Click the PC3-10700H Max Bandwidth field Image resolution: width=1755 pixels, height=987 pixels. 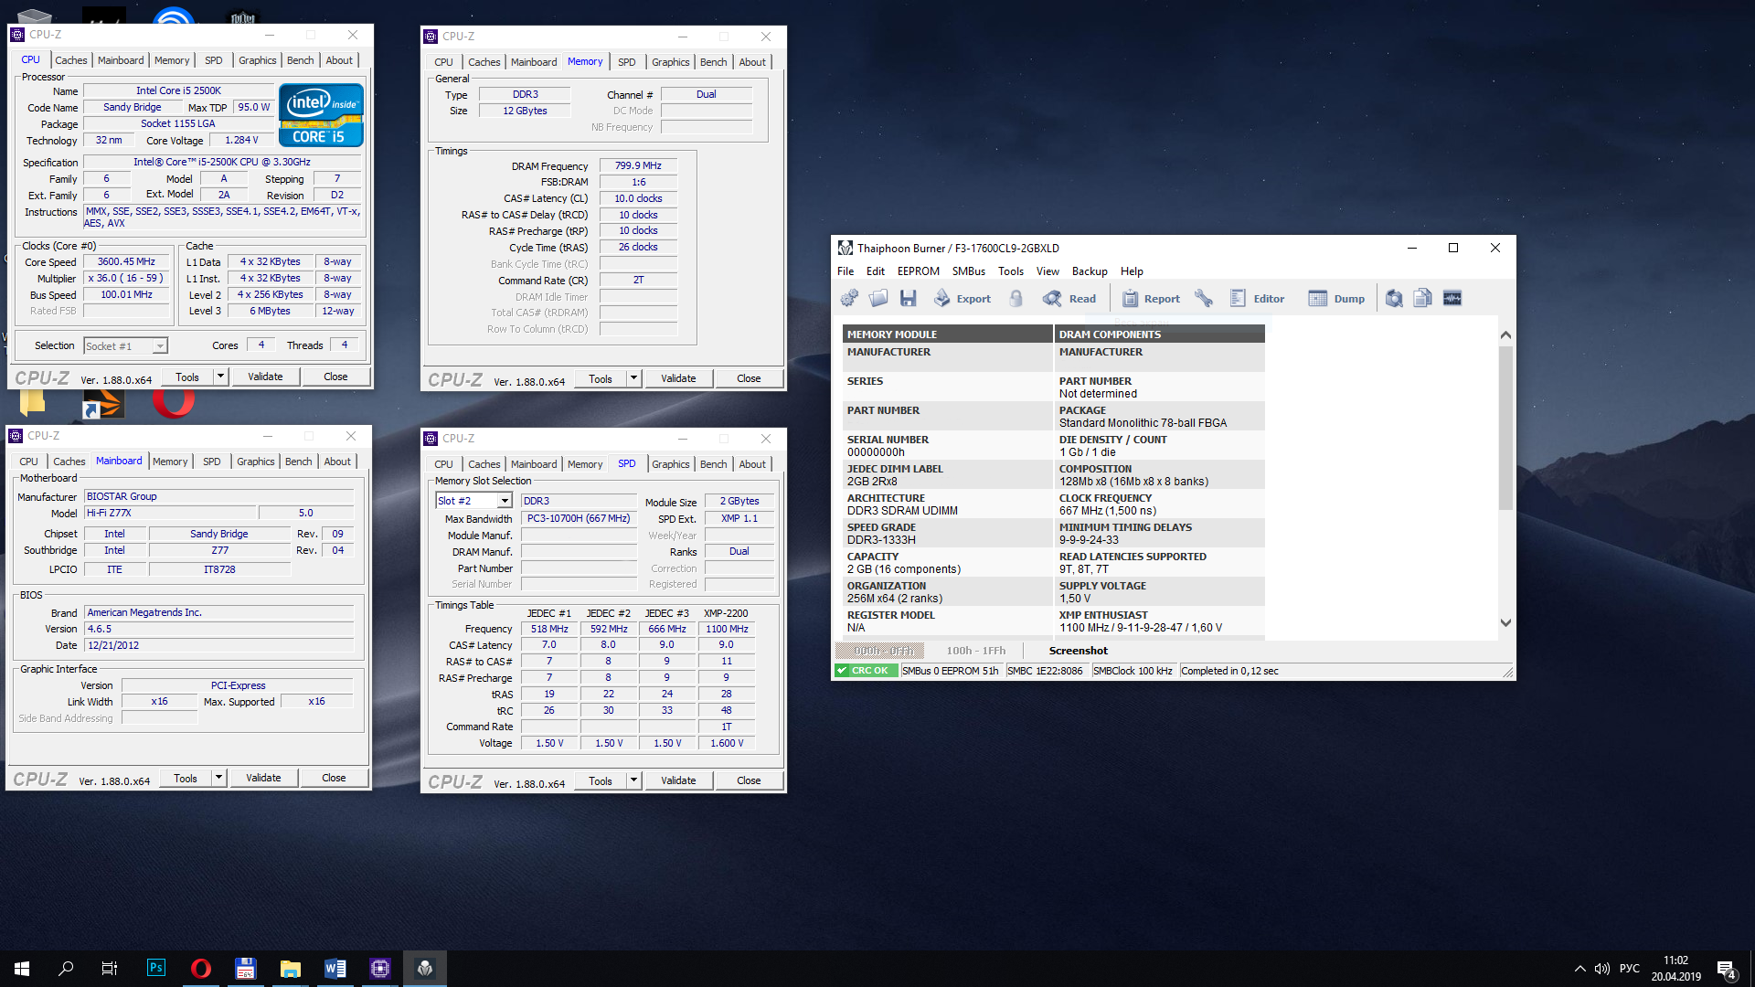[579, 518]
